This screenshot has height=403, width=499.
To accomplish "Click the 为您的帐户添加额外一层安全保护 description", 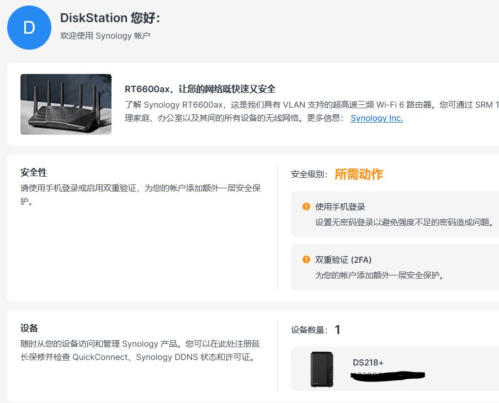I will pyautogui.click(x=379, y=275).
